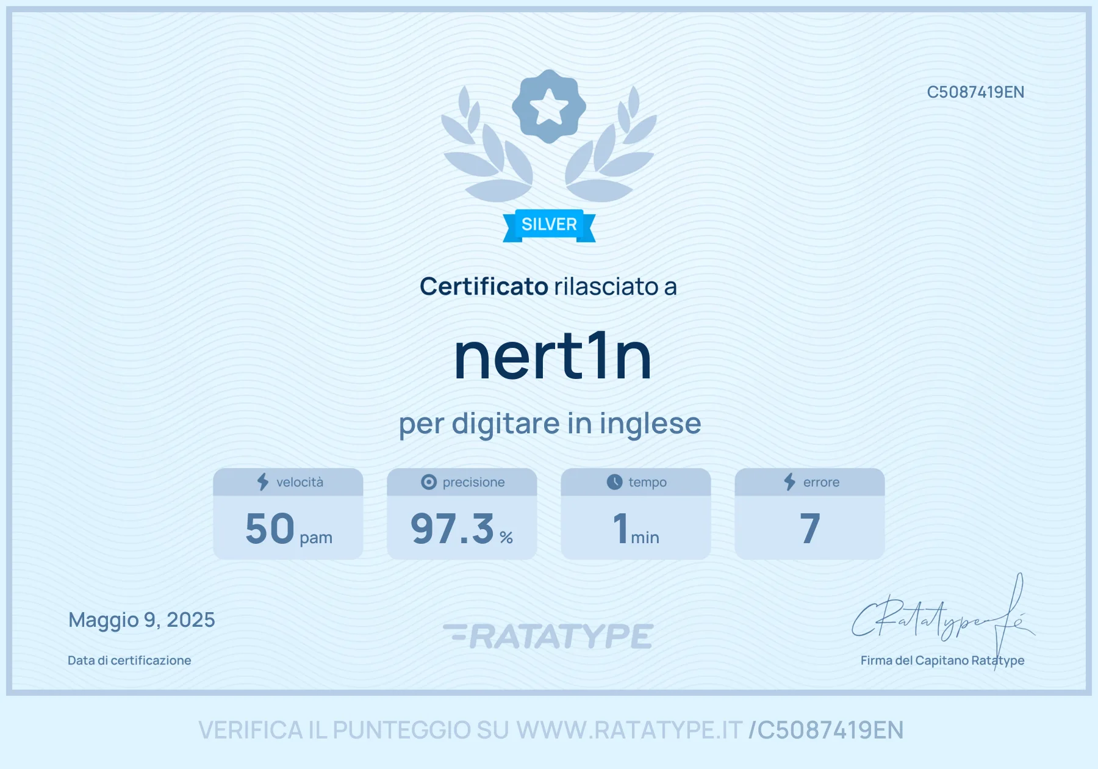Click the certificate code C5087419EN at top right
Image resolution: width=1098 pixels, height=769 pixels.
(975, 92)
